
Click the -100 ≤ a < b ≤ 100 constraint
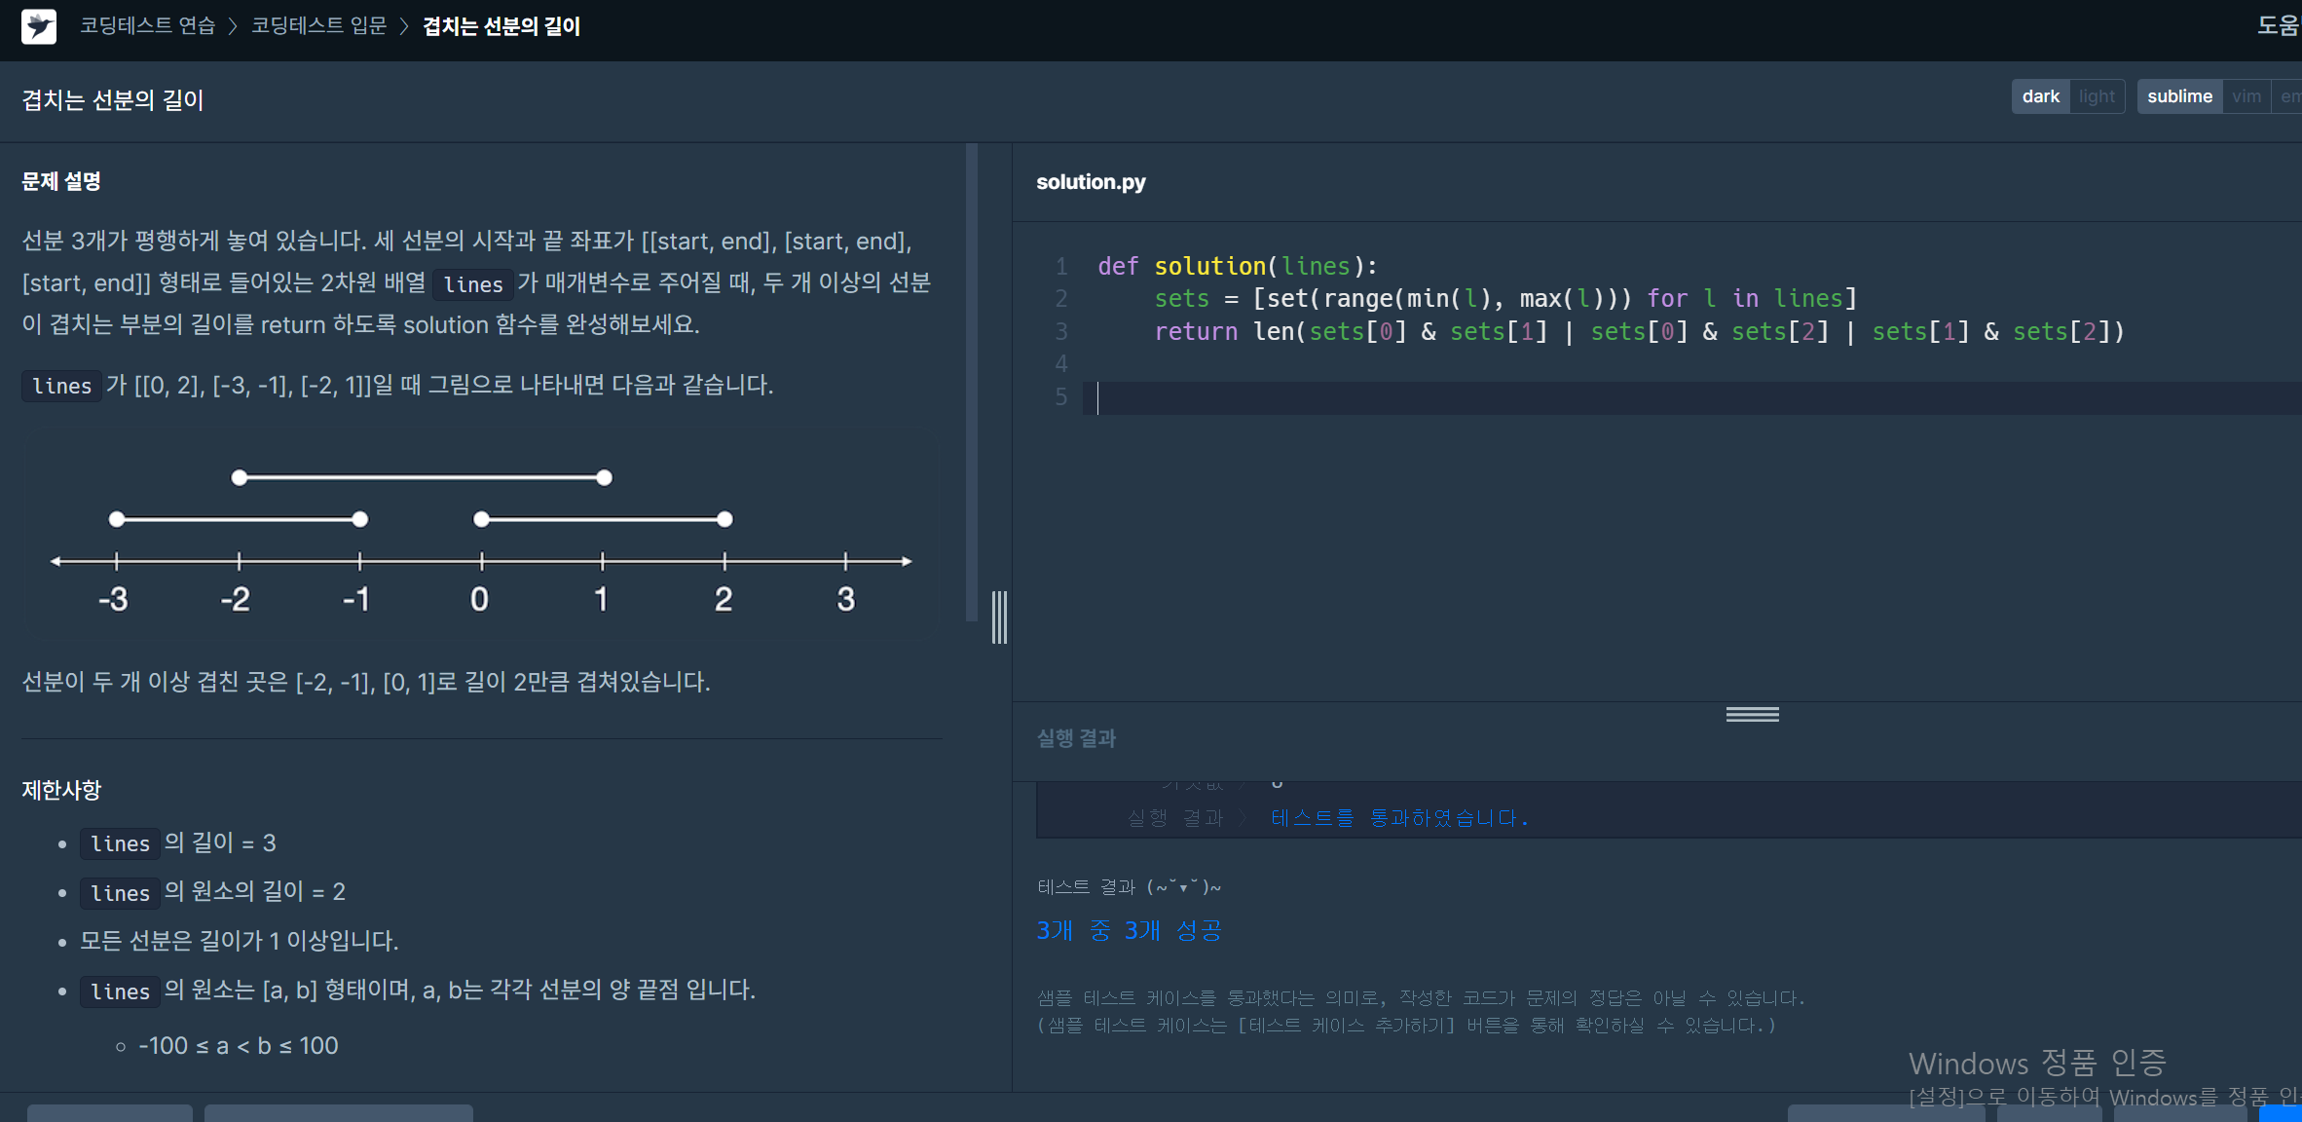click(x=239, y=1046)
